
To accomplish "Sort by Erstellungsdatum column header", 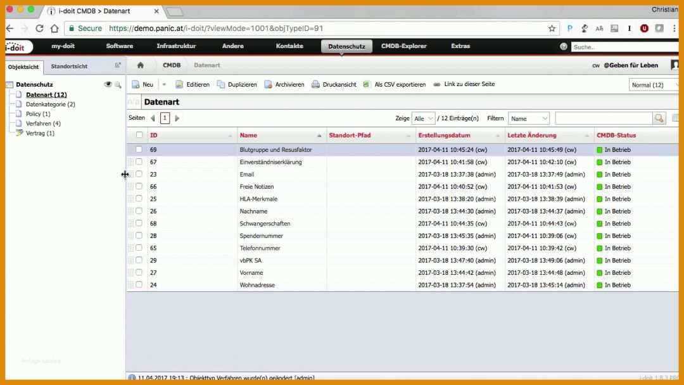I will [444, 135].
